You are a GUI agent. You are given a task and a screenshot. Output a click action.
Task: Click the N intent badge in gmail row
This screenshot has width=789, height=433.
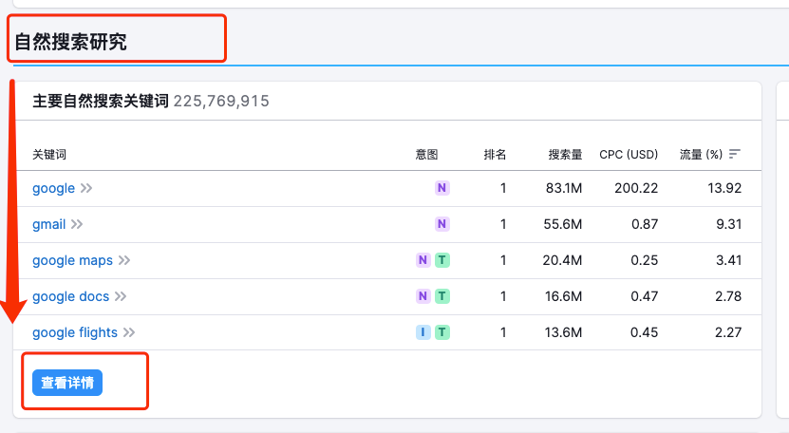(x=441, y=224)
